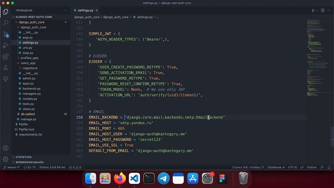Open views.py in the explorer
This screenshot has width=334, height=188.
point(29,109)
